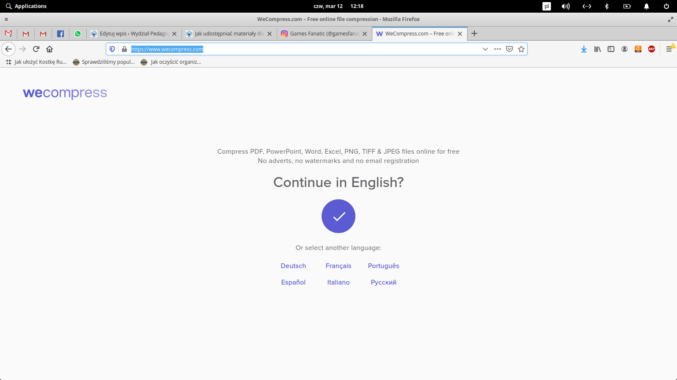The height and width of the screenshot is (380, 677).
Task: Open the Applications menu
Action: pos(26,6)
